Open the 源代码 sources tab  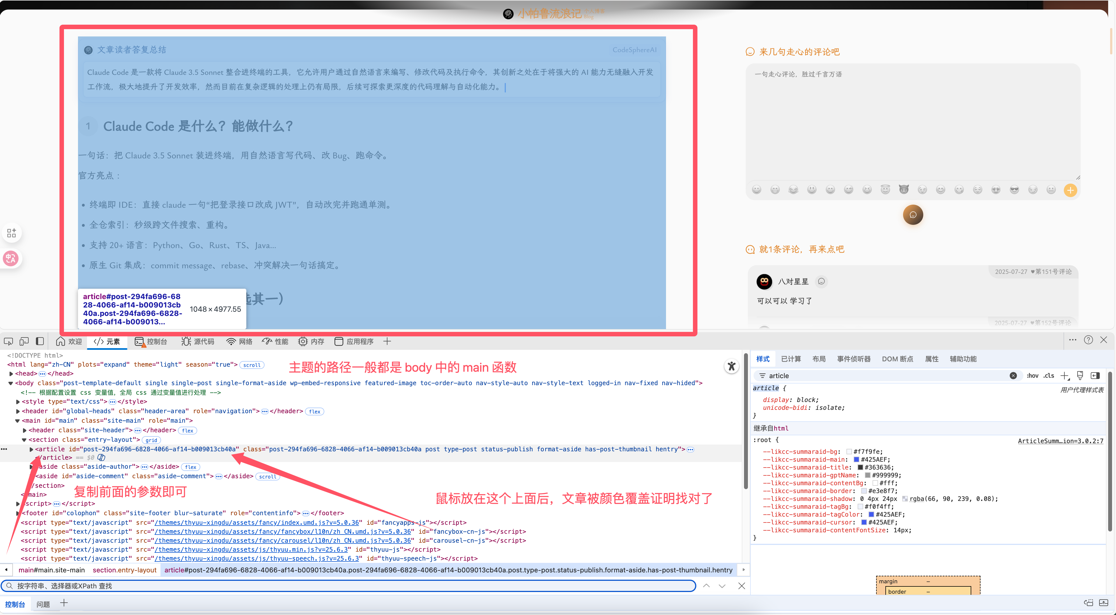198,341
